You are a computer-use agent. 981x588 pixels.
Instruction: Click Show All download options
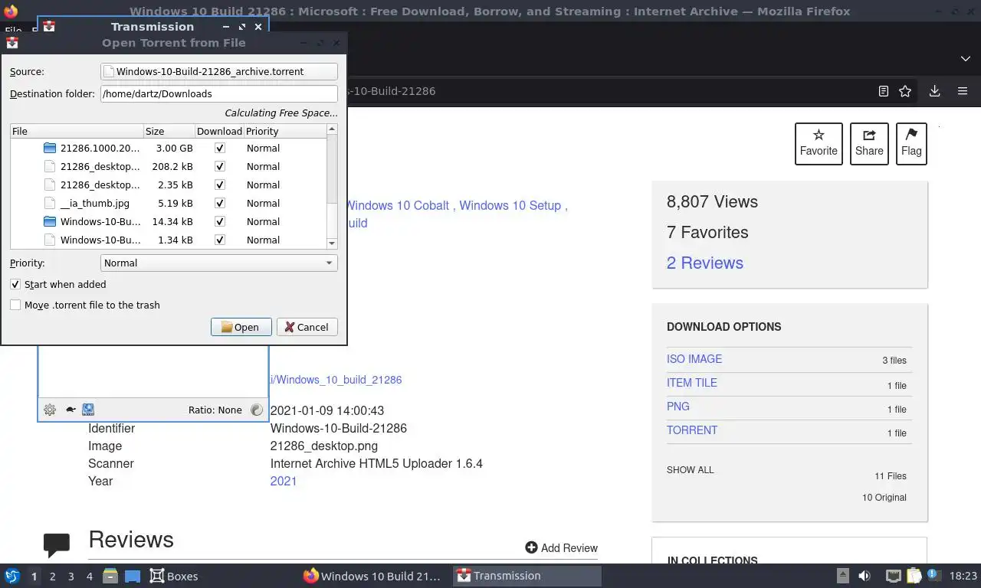coord(690,469)
